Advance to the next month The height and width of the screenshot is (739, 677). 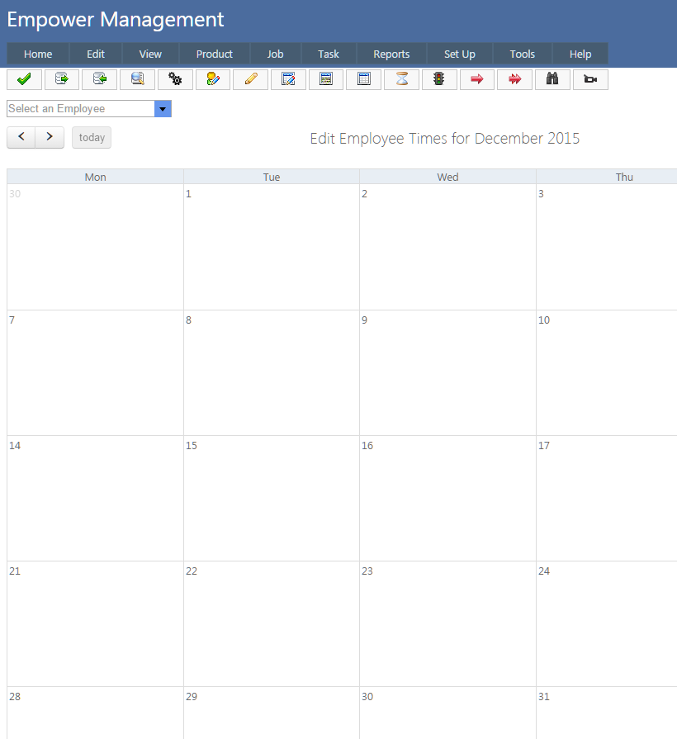[x=50, y=137]
